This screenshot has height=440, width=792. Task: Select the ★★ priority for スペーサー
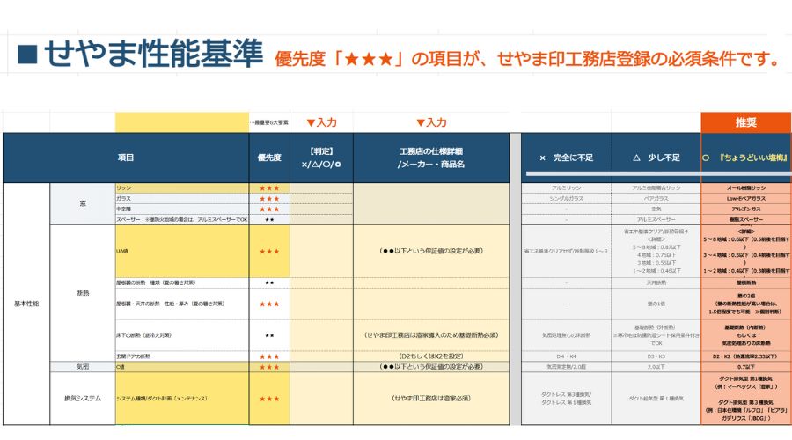click(x=269, y=219)
